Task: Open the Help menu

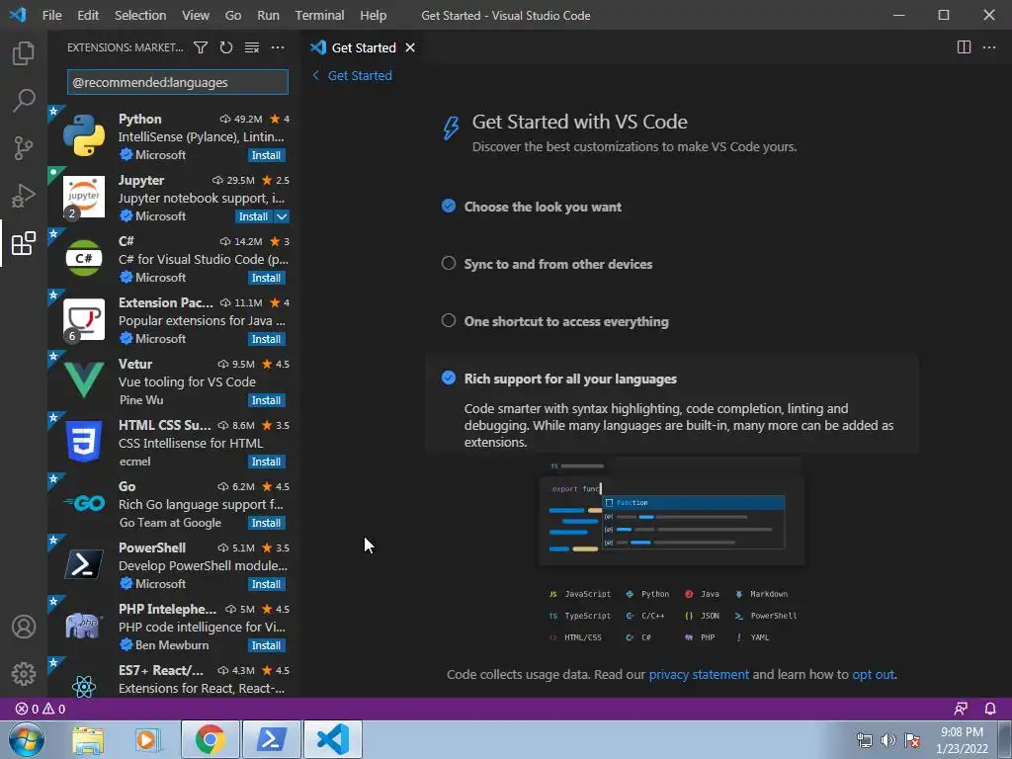Action: (x=373, y=15)
